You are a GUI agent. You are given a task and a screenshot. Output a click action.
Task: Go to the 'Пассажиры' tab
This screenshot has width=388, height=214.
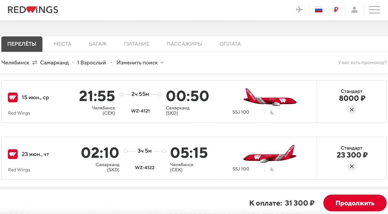184,44
